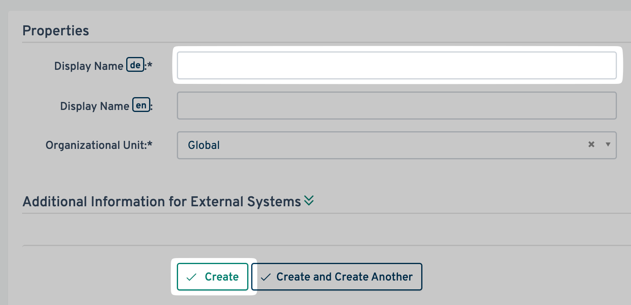This screenshot has width=631, height=305.
Task: Select the 'Global' value text in the dropdown
Action: tap(204, 145)
